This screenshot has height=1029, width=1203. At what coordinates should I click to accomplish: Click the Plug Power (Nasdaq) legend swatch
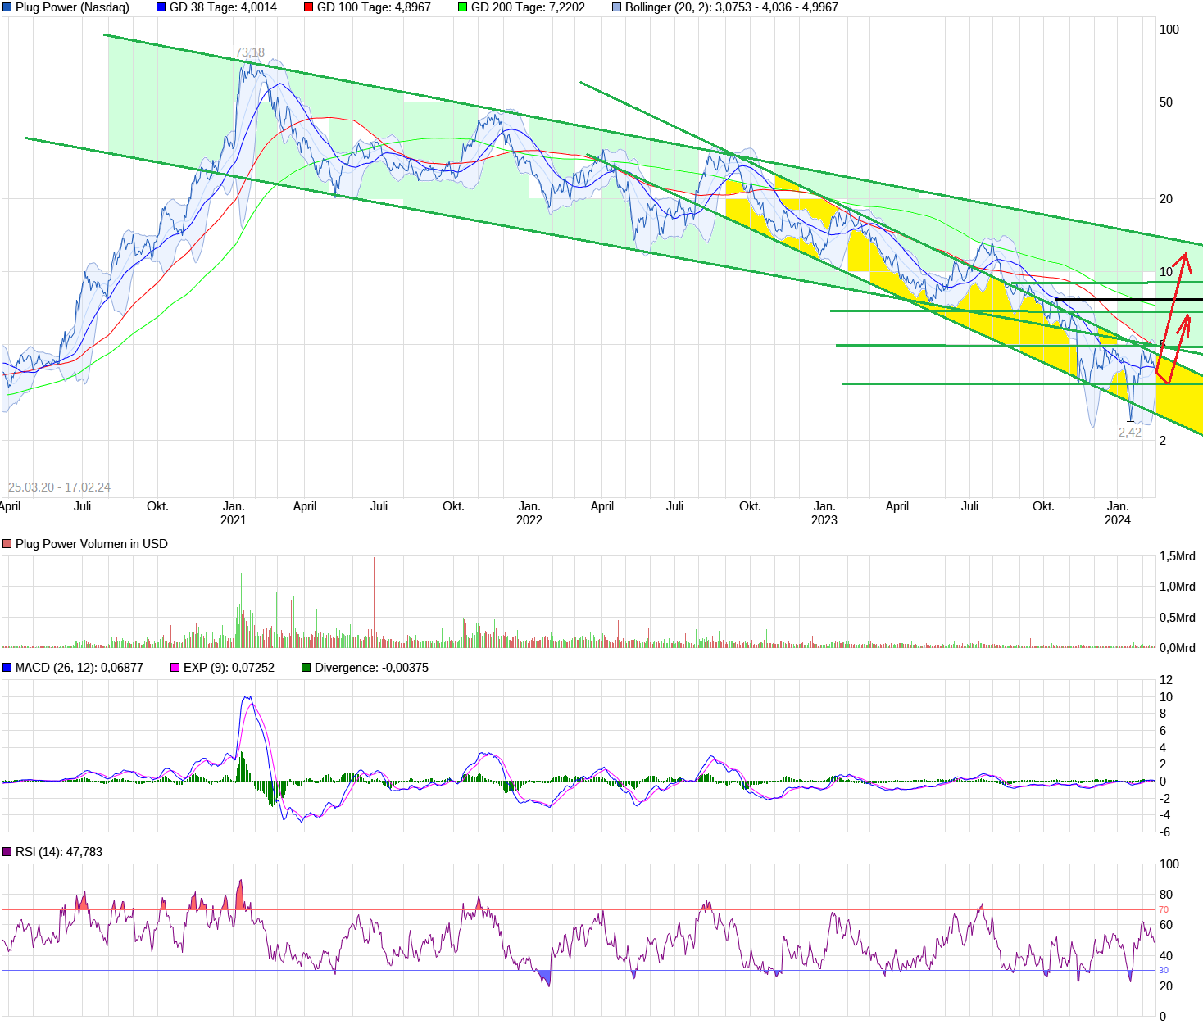click(x=7, y=7)
